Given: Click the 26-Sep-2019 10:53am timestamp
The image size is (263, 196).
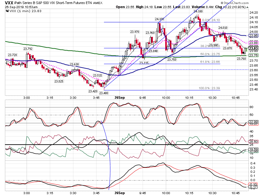Looking at the screenshot, I should (21, 7).
